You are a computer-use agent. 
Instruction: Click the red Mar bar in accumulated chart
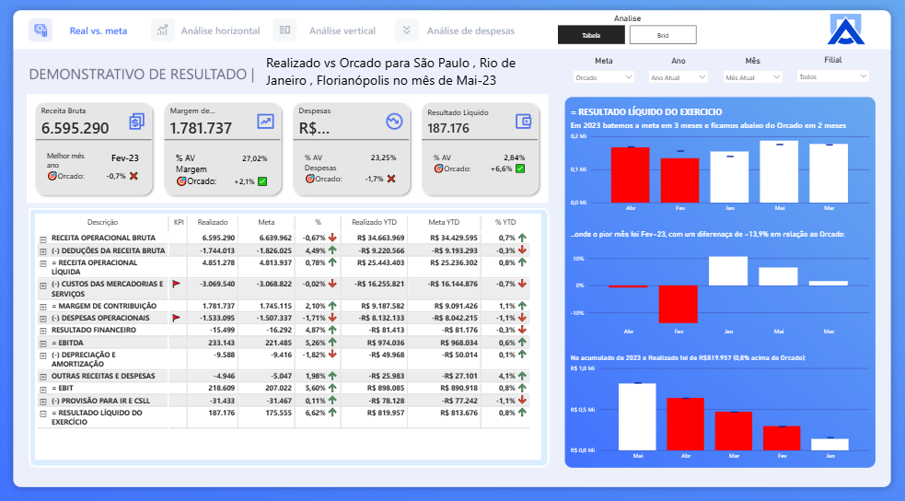tap(734, 431)
